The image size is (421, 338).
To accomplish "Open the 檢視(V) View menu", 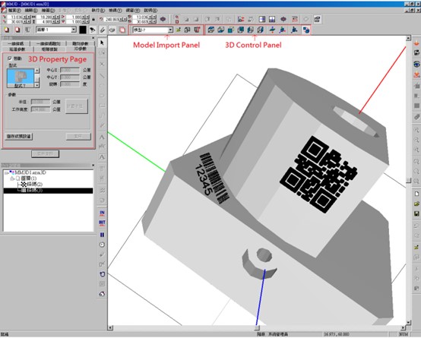I will point(115,11).
